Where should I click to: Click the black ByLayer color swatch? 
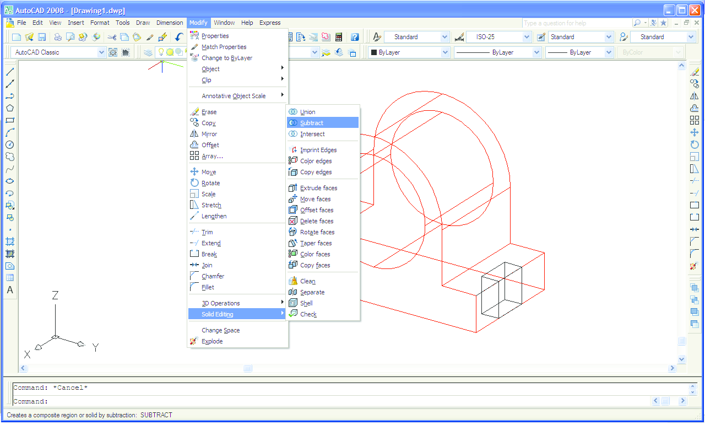[373, 52]
